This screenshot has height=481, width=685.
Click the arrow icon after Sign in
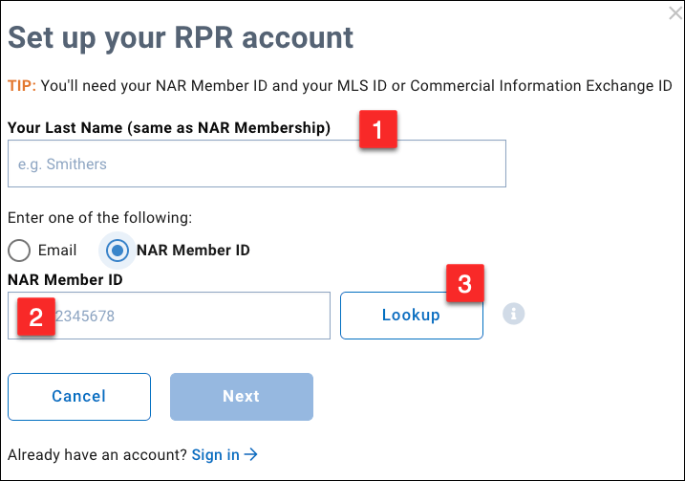251,455
